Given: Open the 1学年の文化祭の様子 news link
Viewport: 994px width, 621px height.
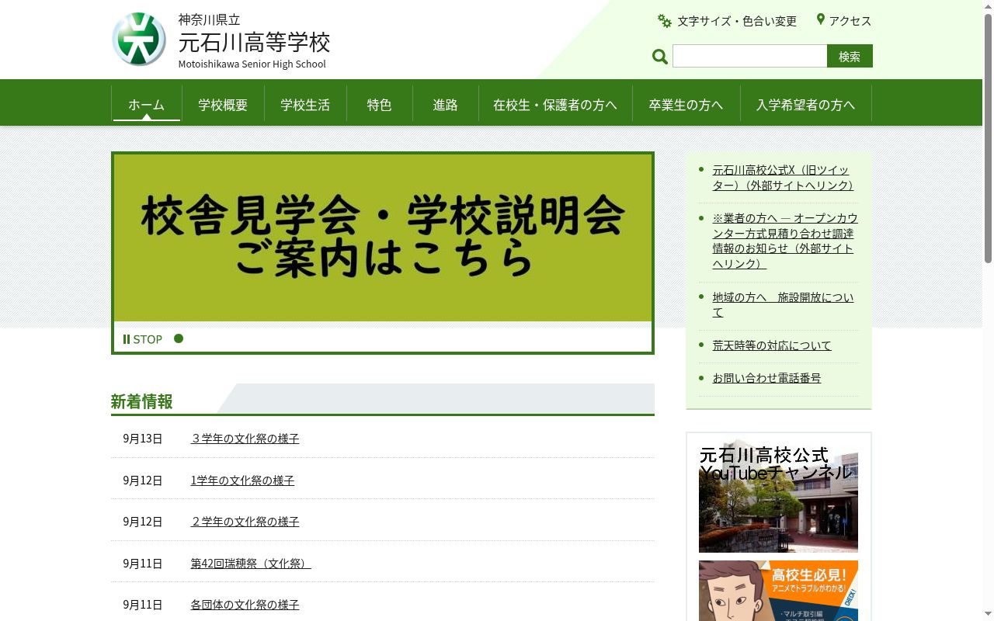Looking at the screenshot, I should [242, 480].
